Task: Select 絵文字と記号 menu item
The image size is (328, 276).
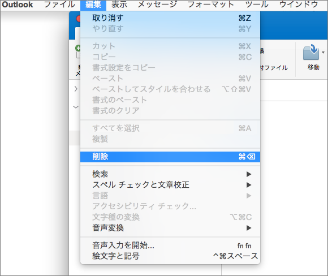Action: [x=170, y=256]
